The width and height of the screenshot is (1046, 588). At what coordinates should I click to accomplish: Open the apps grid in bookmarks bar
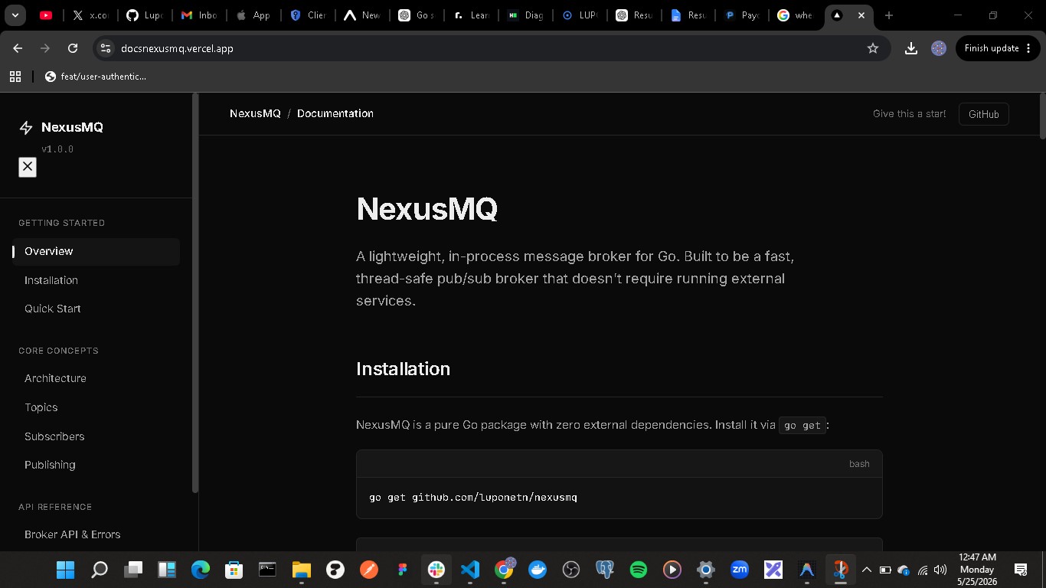tap(15, 77)
